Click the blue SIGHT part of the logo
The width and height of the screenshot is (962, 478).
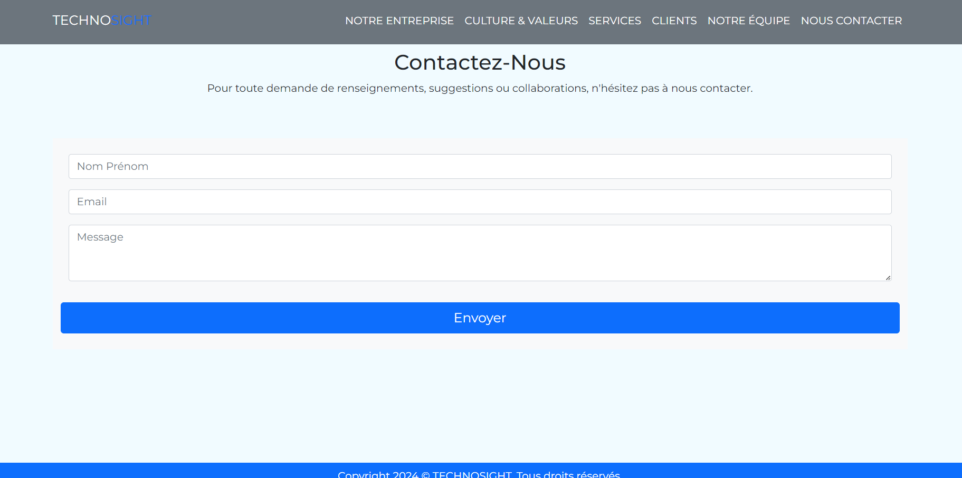(x=131, y=21)
